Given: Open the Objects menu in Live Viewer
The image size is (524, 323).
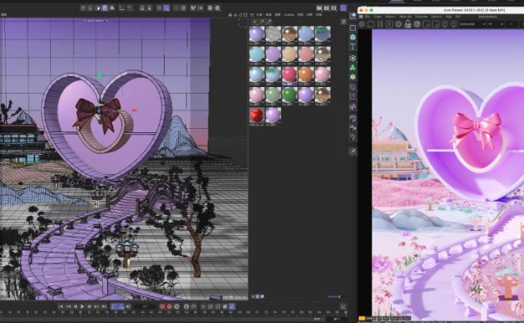Looking at the screenshot, I should tap(390, 17).
